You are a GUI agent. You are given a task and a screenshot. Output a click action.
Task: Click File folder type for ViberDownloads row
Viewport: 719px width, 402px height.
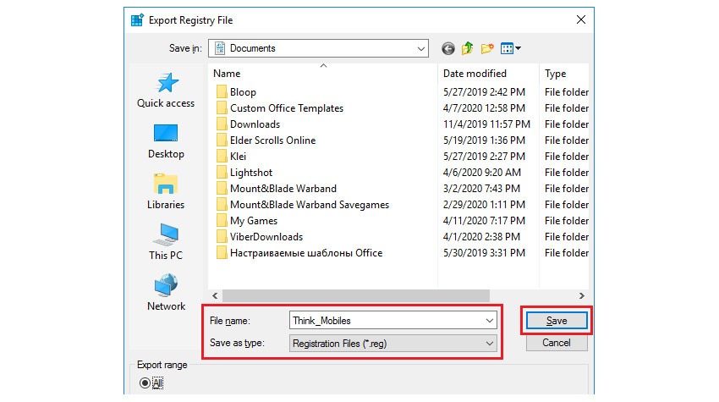click(x=566, y=237)
